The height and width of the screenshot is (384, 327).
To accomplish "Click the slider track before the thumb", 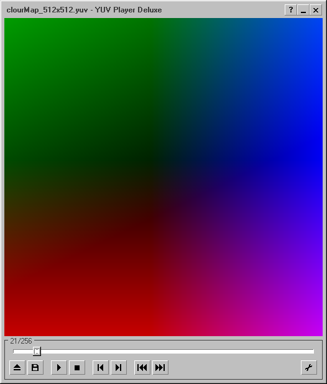I will tap(23, 352).
